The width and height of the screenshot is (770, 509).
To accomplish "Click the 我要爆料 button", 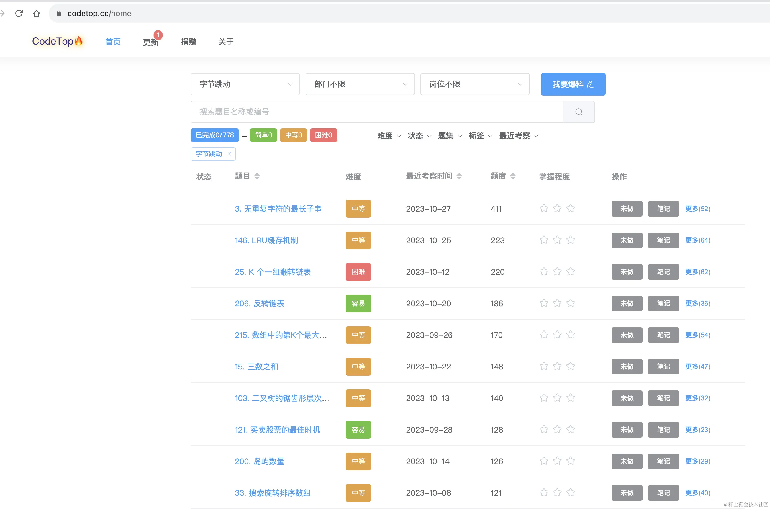I will 573,84.
